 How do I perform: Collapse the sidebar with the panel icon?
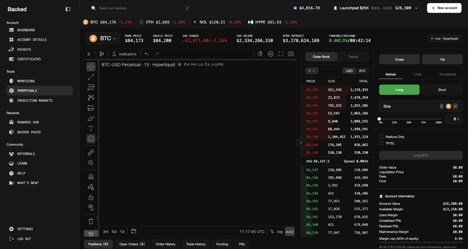68,9
